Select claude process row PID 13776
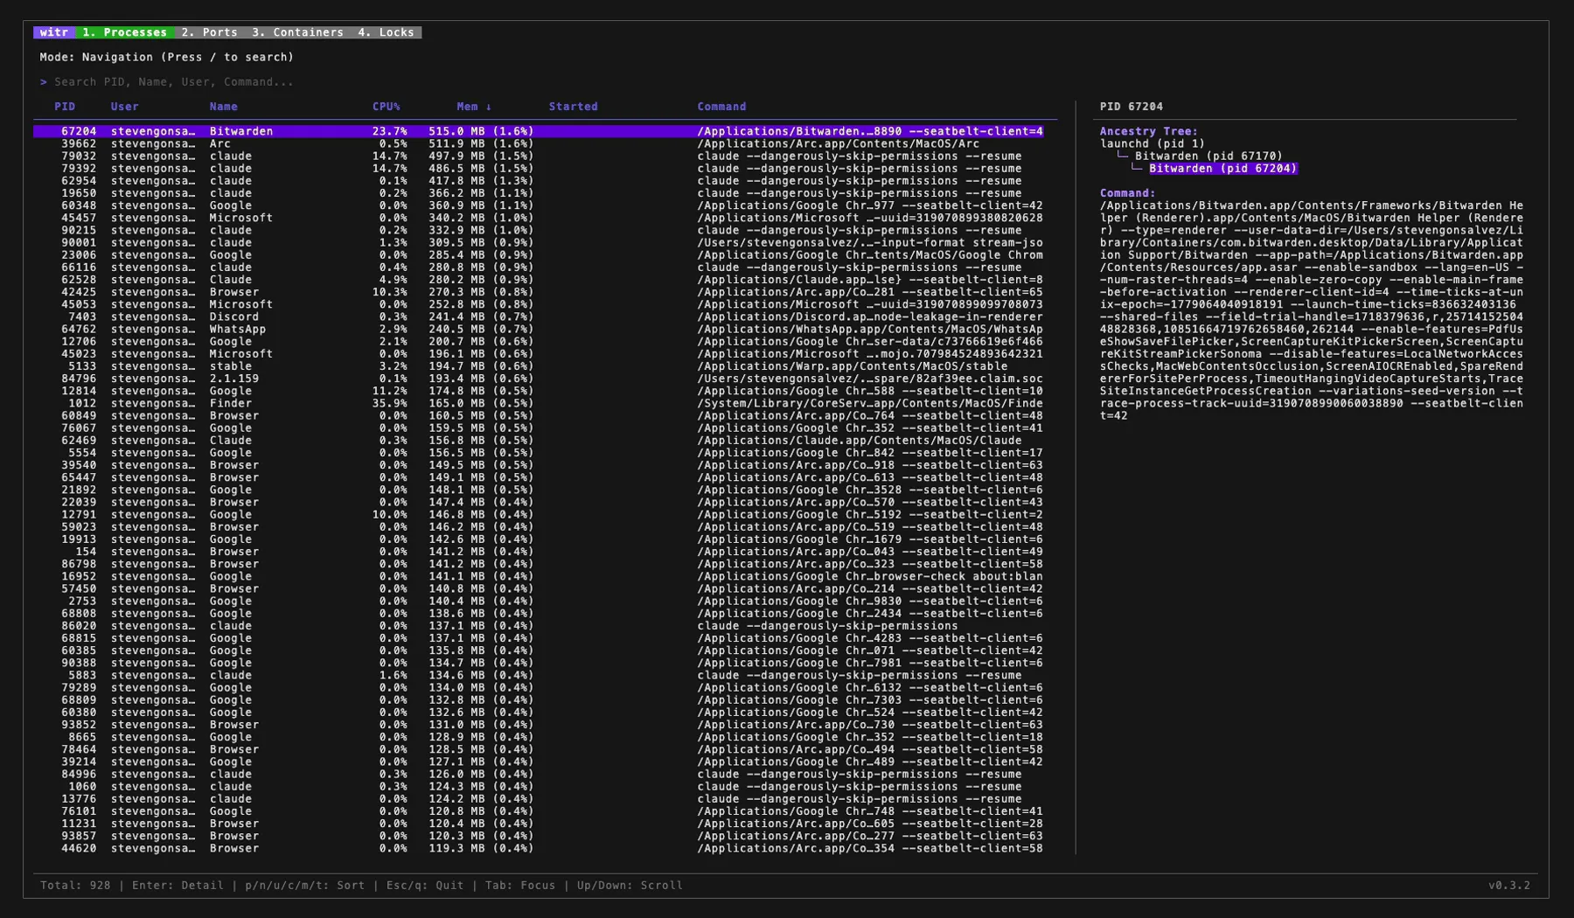 click(545, 799)
